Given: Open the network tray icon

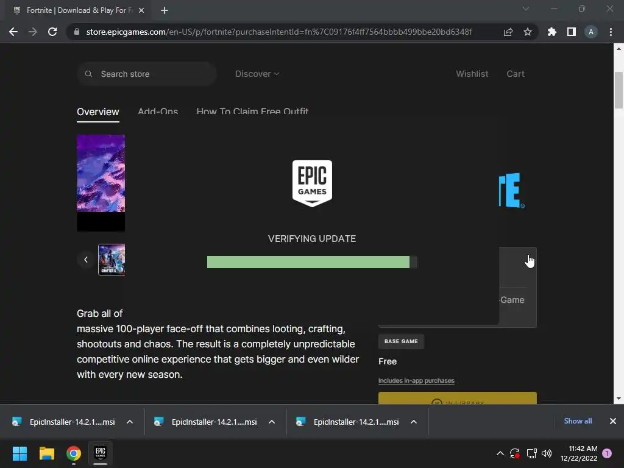Looking at the screenshot, I should click(531, 453).
